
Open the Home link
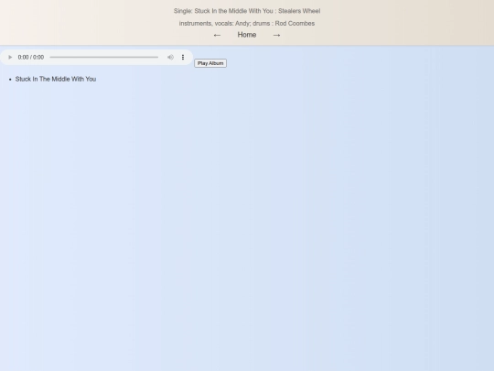tap(247, 35)
